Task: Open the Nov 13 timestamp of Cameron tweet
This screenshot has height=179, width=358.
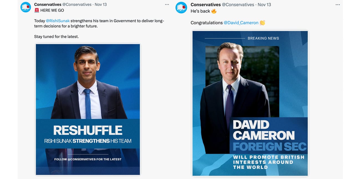Action: (x=264, y=5)
